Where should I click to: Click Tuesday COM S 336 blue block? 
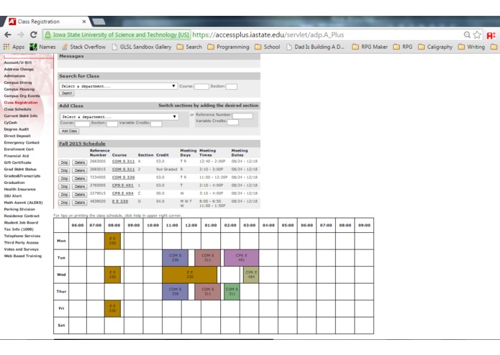(175, 258)
